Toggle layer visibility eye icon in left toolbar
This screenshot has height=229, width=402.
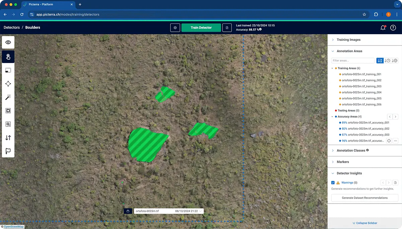8,43
